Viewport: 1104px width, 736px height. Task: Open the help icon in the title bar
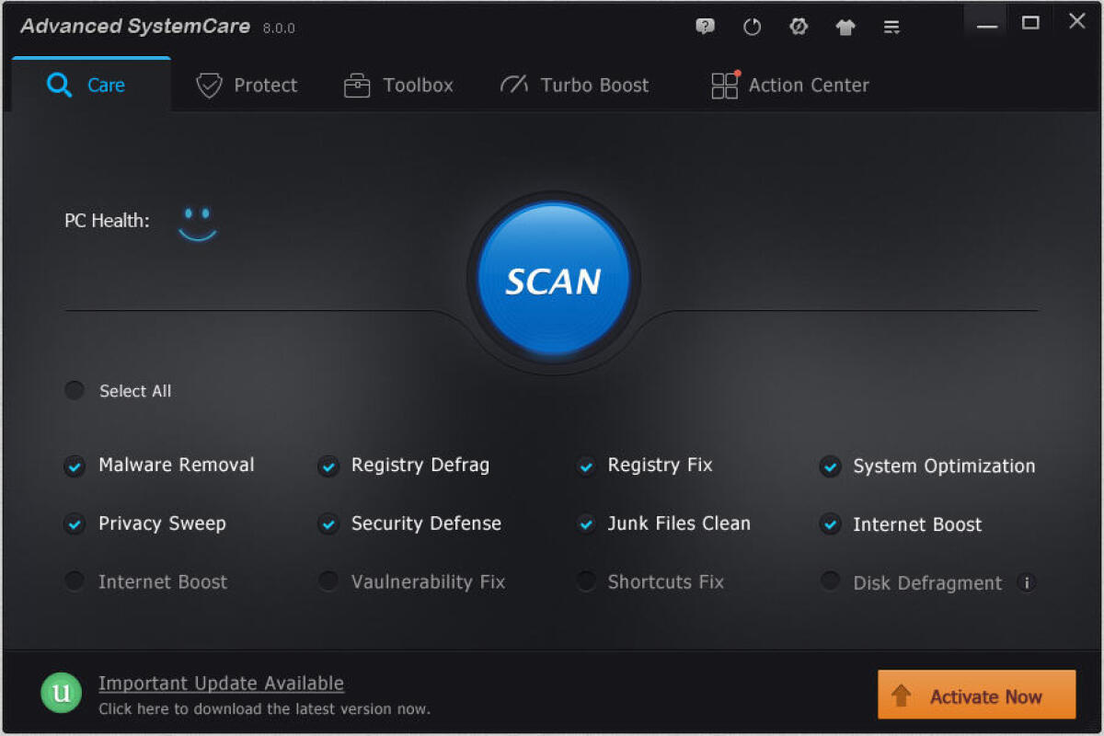[x=706, y=27]
